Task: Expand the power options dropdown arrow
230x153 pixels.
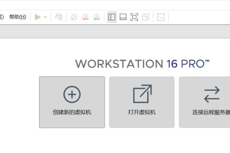Action: [x=46, y=17]
